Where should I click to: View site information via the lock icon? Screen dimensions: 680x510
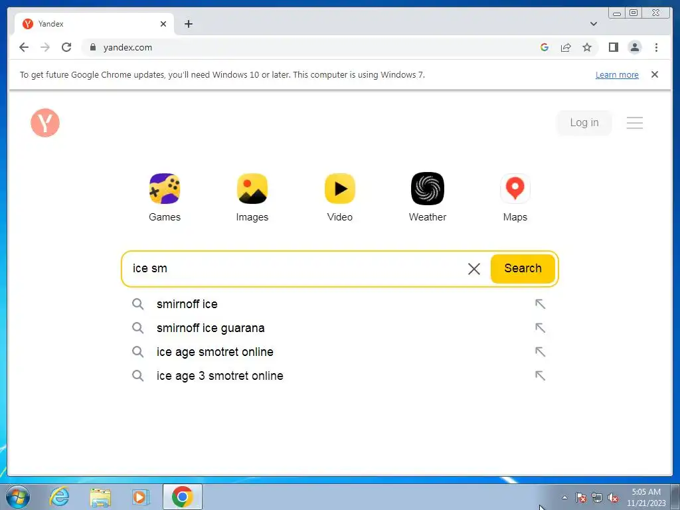point(92,47)
